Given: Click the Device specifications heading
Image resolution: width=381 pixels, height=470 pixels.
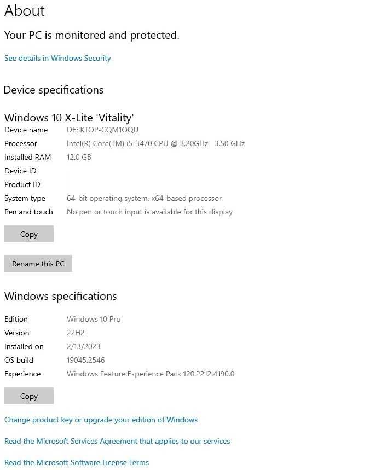Looking at the screenshot, I should click(x=54, y=90).
